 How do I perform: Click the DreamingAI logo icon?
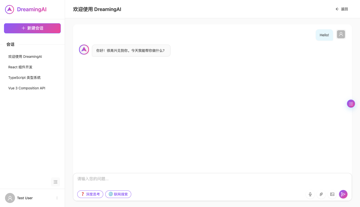click(9, 9)
